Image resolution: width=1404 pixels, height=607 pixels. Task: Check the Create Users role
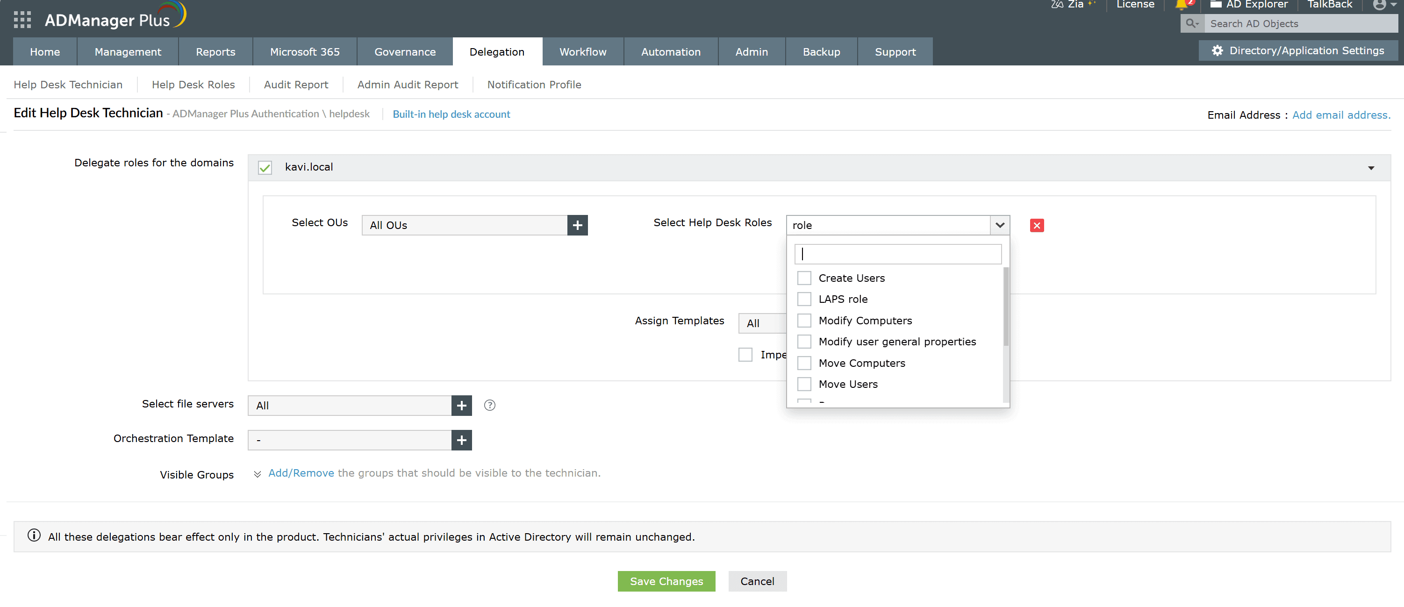pos(804,278)
